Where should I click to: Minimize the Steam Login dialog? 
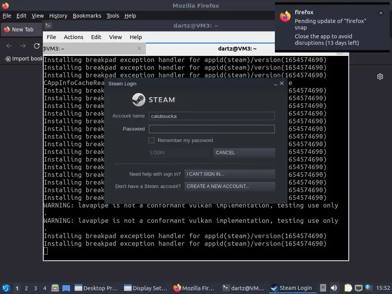click(x=276, y=84)
